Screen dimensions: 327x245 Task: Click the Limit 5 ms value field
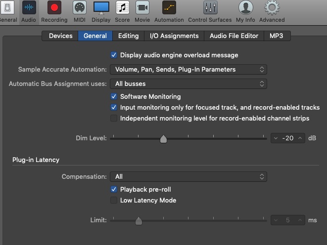pyautogui.click(x=288, y=220)
